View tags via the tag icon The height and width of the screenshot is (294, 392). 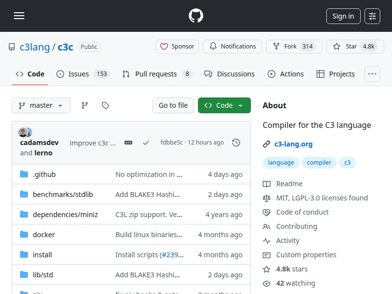pos(105,105)
